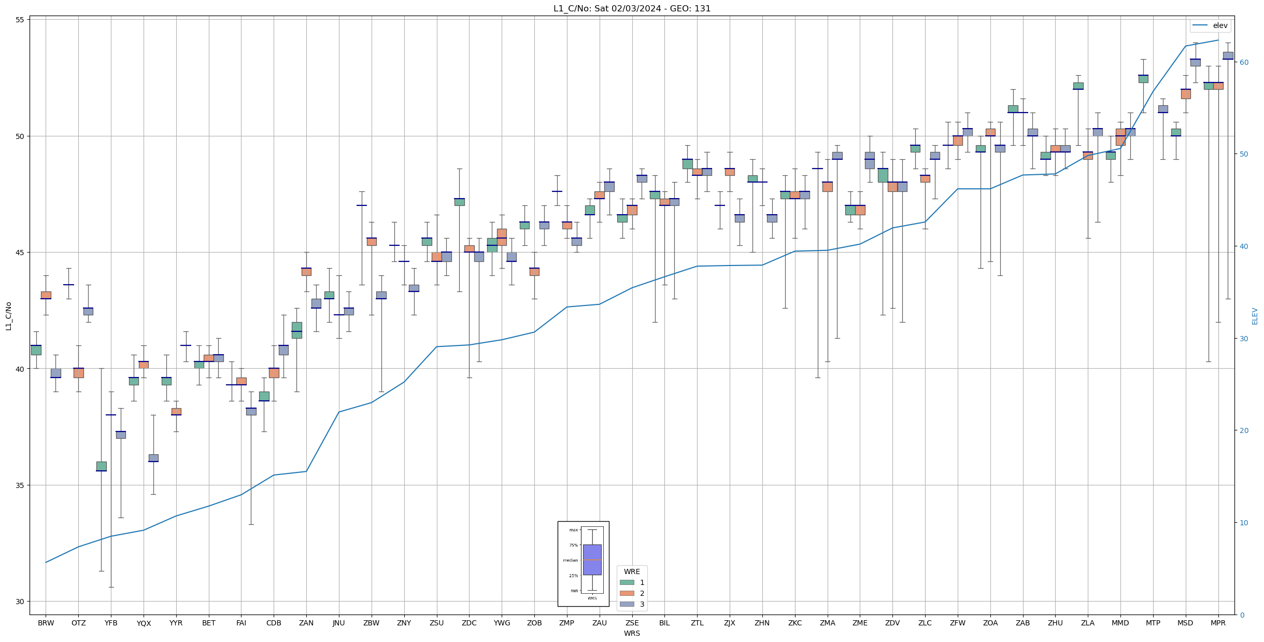Click the 55 tick on left axis
This screenshot has width=1264, height=642.
coord(20,20)
